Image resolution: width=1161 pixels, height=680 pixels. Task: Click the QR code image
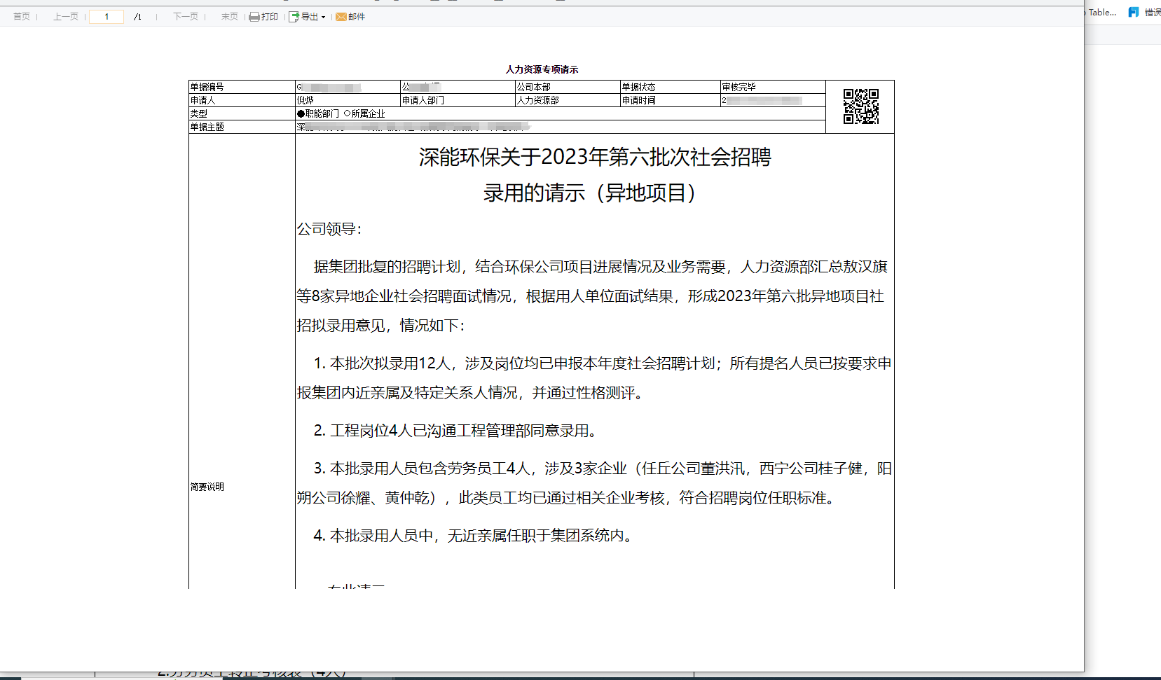click(861, 106)
